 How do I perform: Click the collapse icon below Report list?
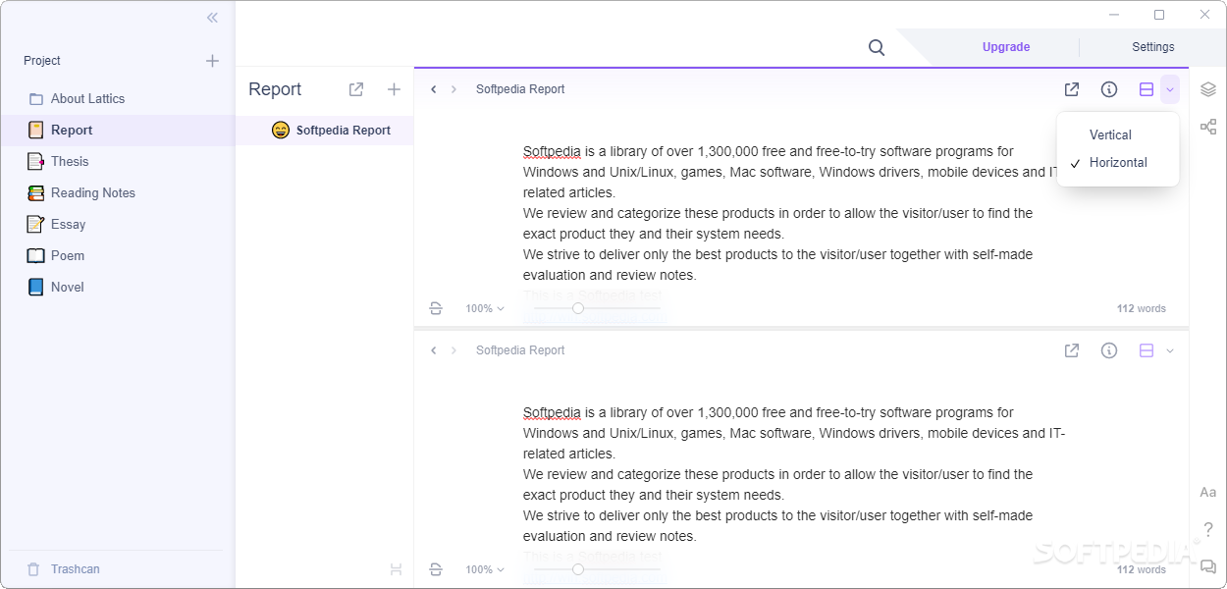396,569
